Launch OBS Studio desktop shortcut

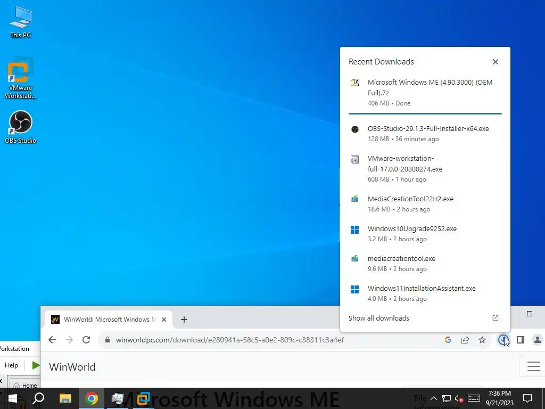[x=21, y=127]
